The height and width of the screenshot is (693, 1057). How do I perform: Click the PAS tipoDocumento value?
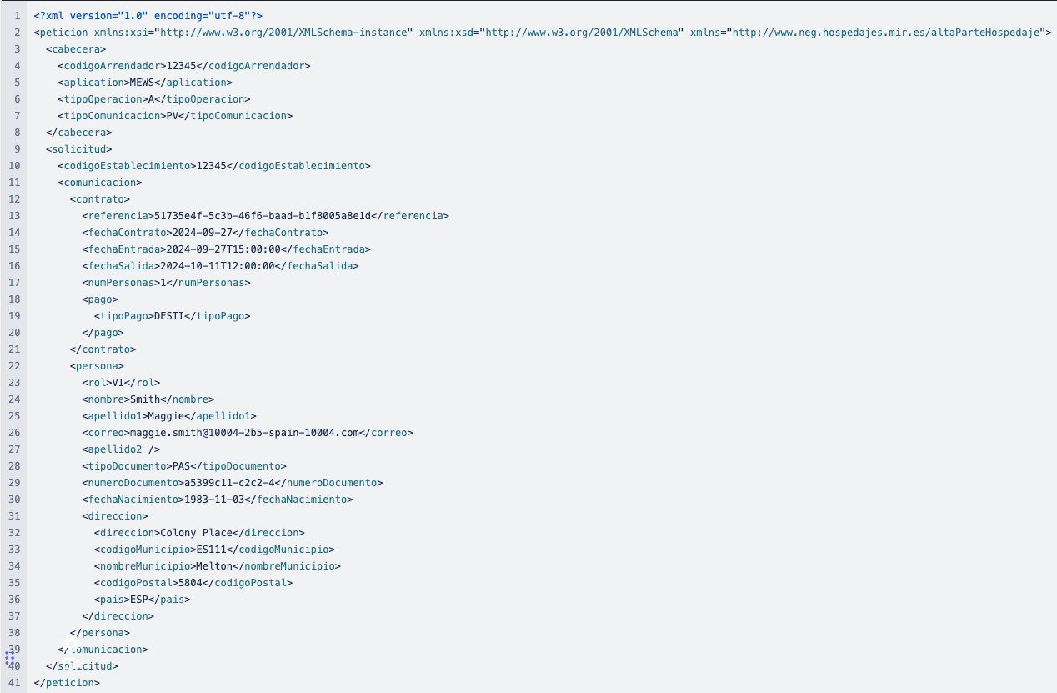(x=181, y=466)
